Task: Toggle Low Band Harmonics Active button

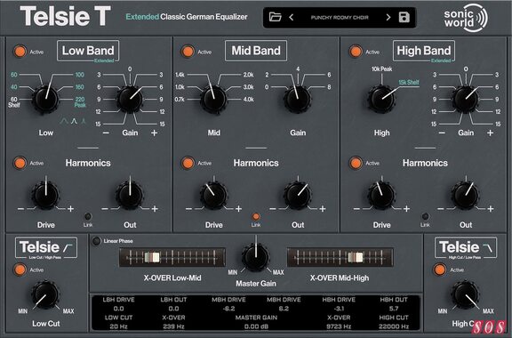Action: click(20, 163)
